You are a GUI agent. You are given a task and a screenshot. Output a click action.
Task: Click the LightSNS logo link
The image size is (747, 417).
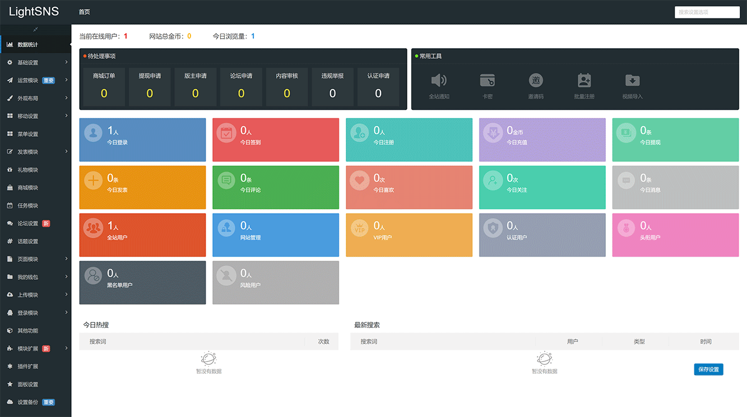click(x=34, y=12)
